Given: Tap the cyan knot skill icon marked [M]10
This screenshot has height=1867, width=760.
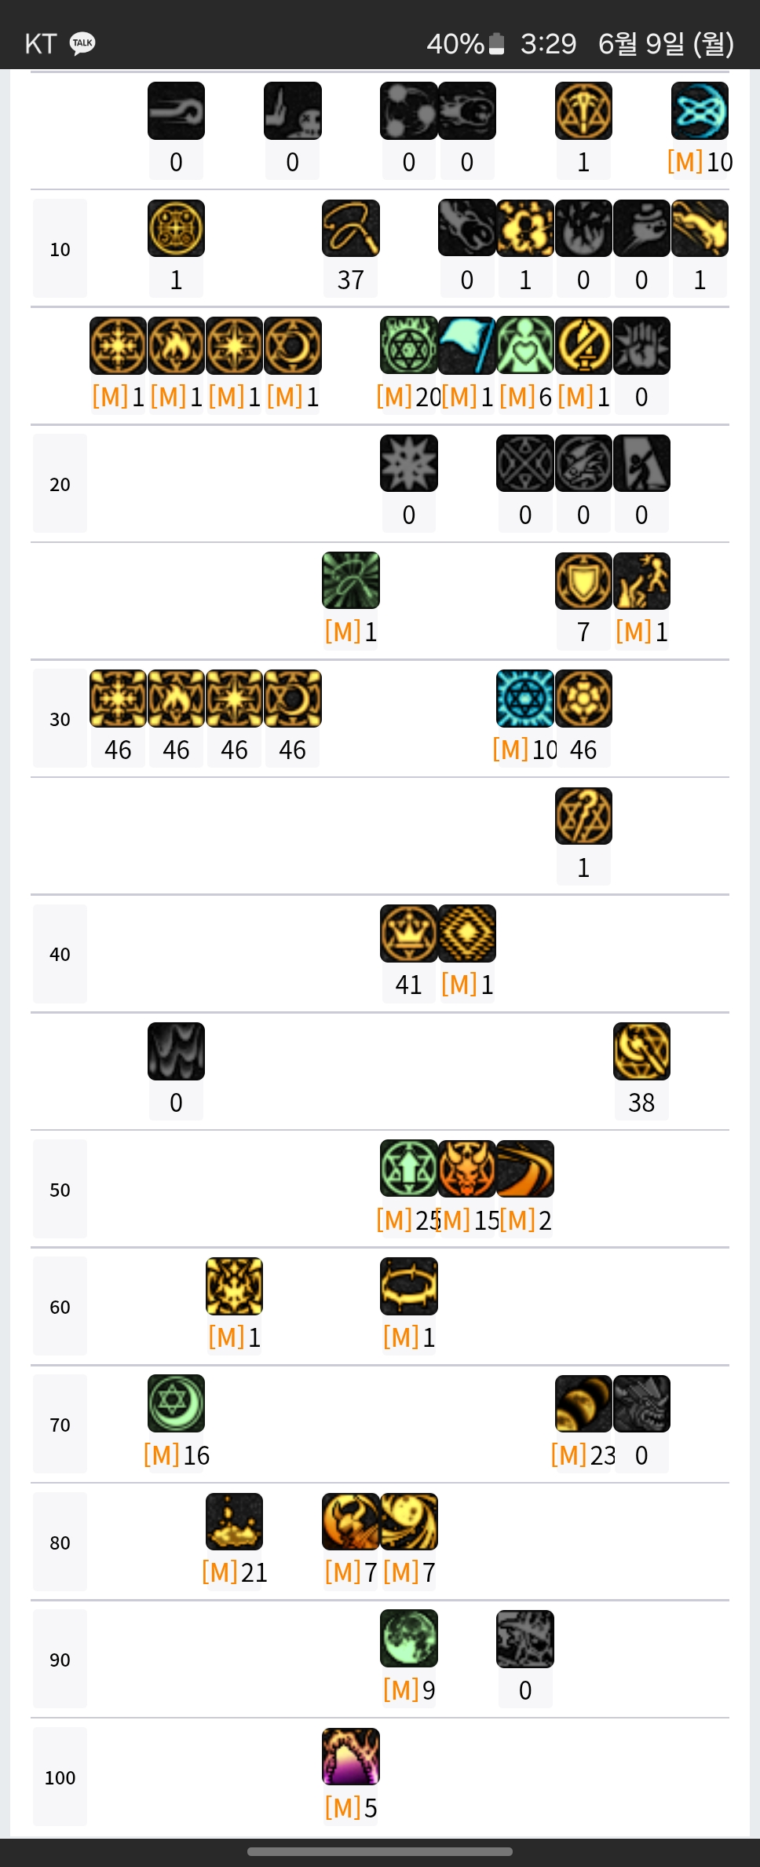Looking at the screenshot, I should [700, 111].
